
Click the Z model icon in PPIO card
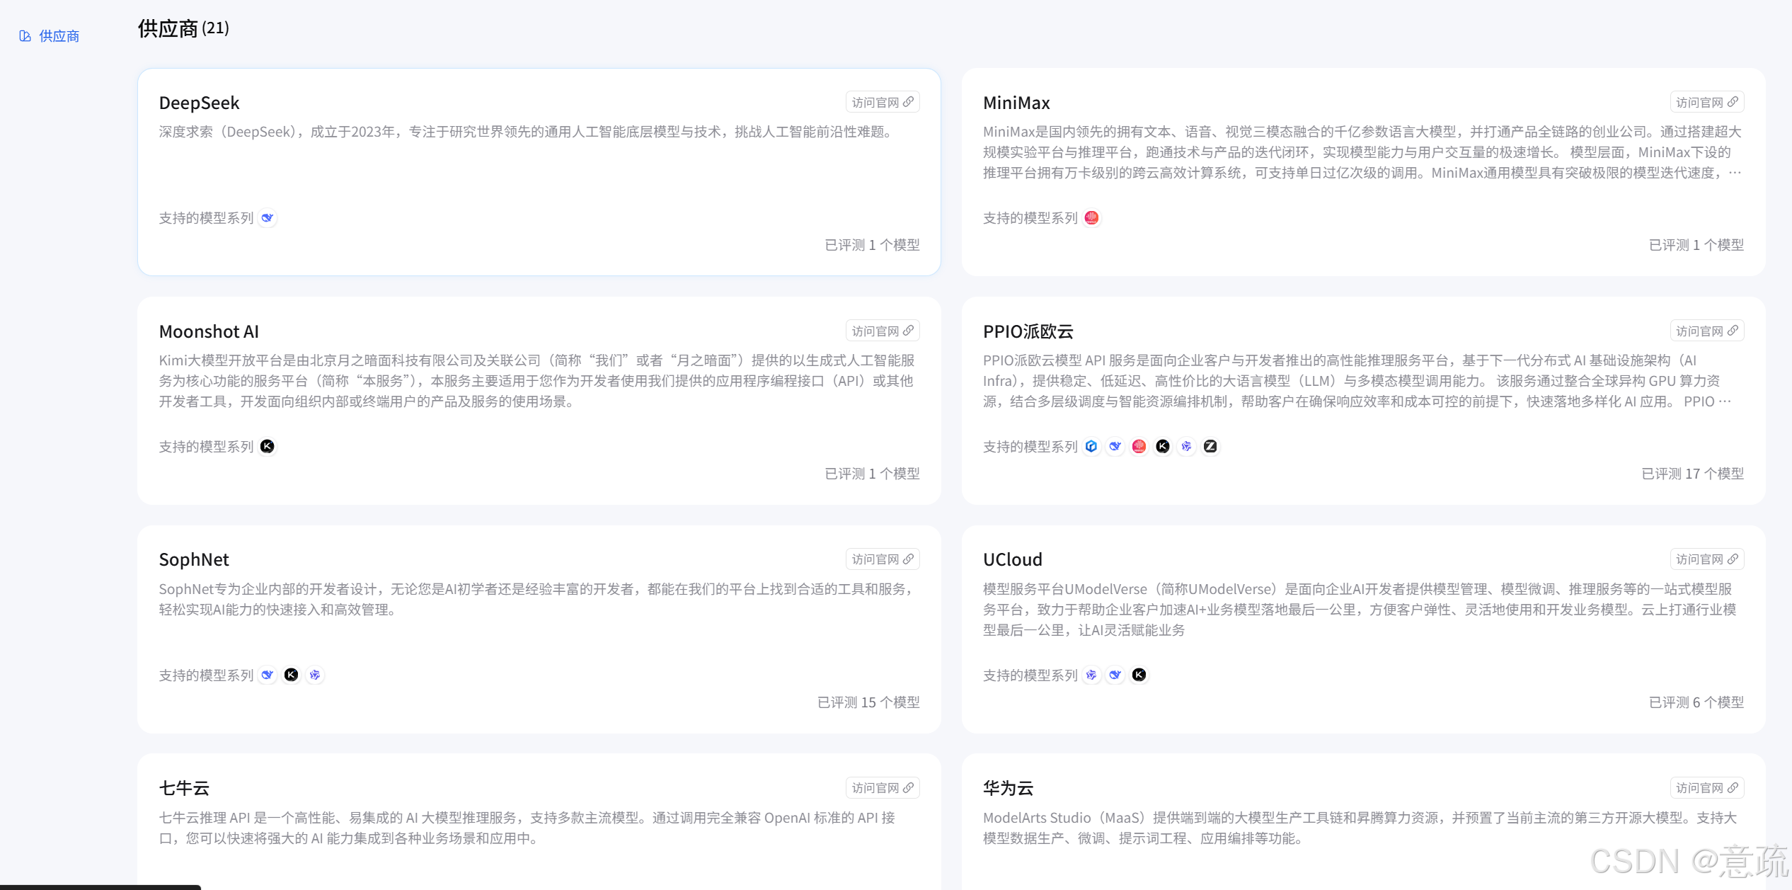click(x=1210, y=447)
